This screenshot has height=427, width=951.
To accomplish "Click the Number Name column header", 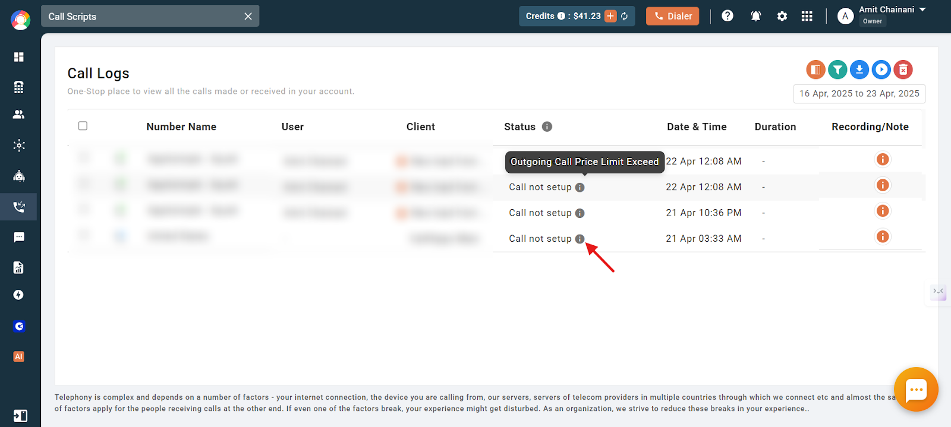I will pyautogui.click(x=181, y=126).
